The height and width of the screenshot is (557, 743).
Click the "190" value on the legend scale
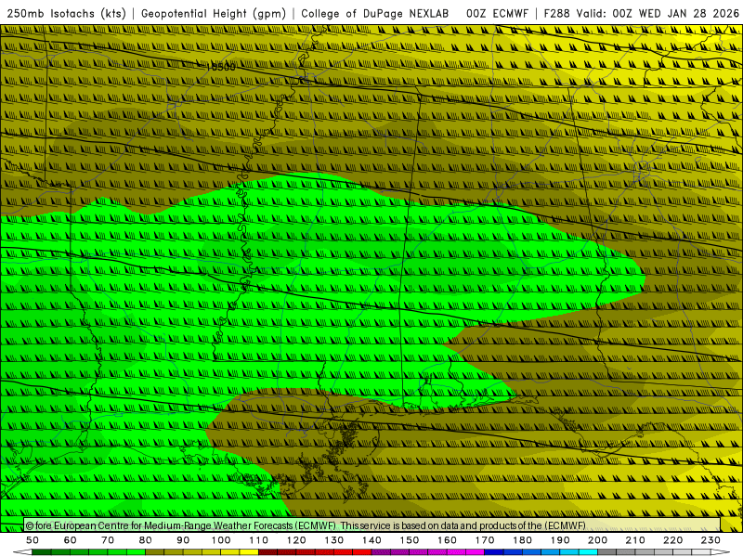click(x=560, y=540)
